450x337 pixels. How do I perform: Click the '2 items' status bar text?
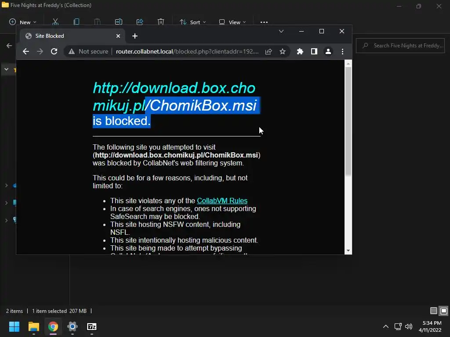(15, 311)
